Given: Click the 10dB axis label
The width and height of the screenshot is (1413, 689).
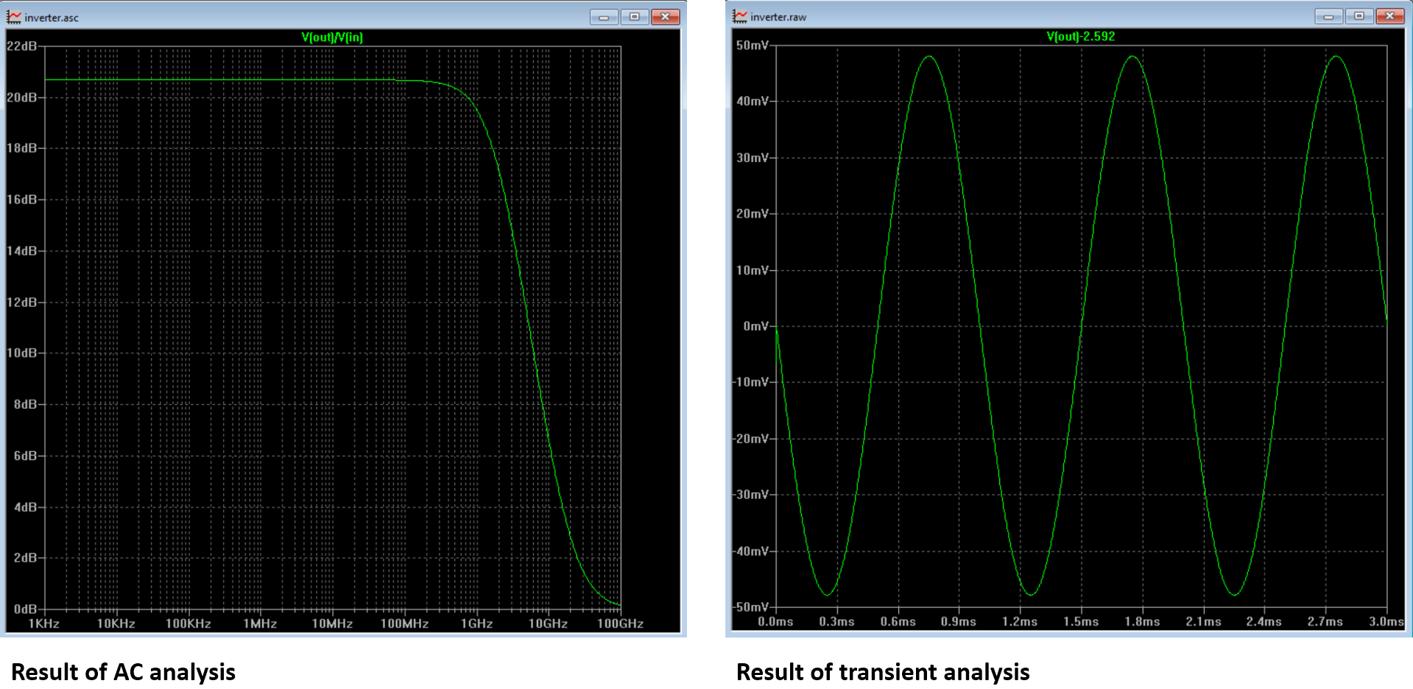Looking at the screenshot, I should pyautogui.click(x=22, y=353).
